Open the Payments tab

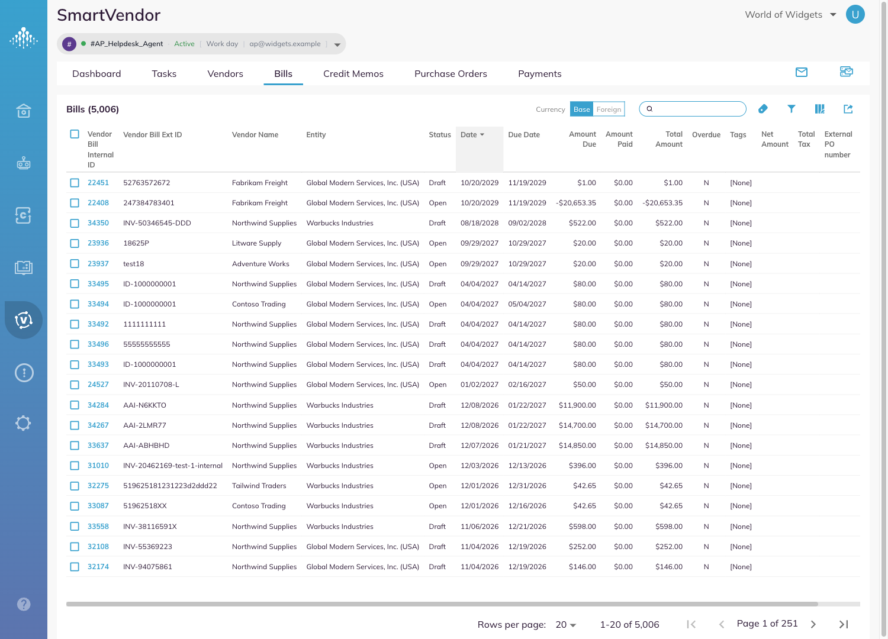pos(539,74)
